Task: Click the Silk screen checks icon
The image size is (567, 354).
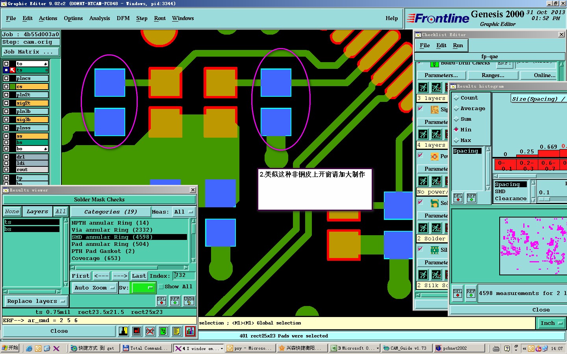Action: (434, 250)
